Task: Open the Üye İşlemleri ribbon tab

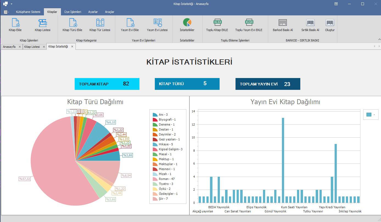Action: pyautogui.click(x=72, y=12)
